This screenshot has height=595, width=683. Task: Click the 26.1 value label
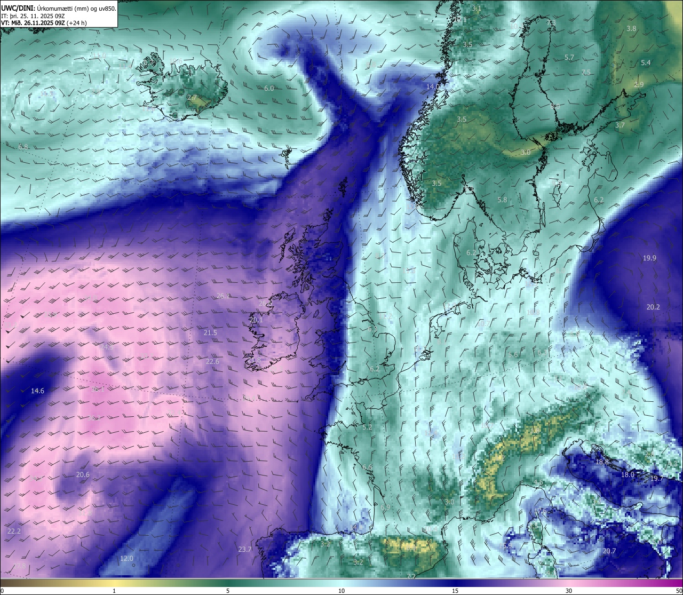click(223, 296)
